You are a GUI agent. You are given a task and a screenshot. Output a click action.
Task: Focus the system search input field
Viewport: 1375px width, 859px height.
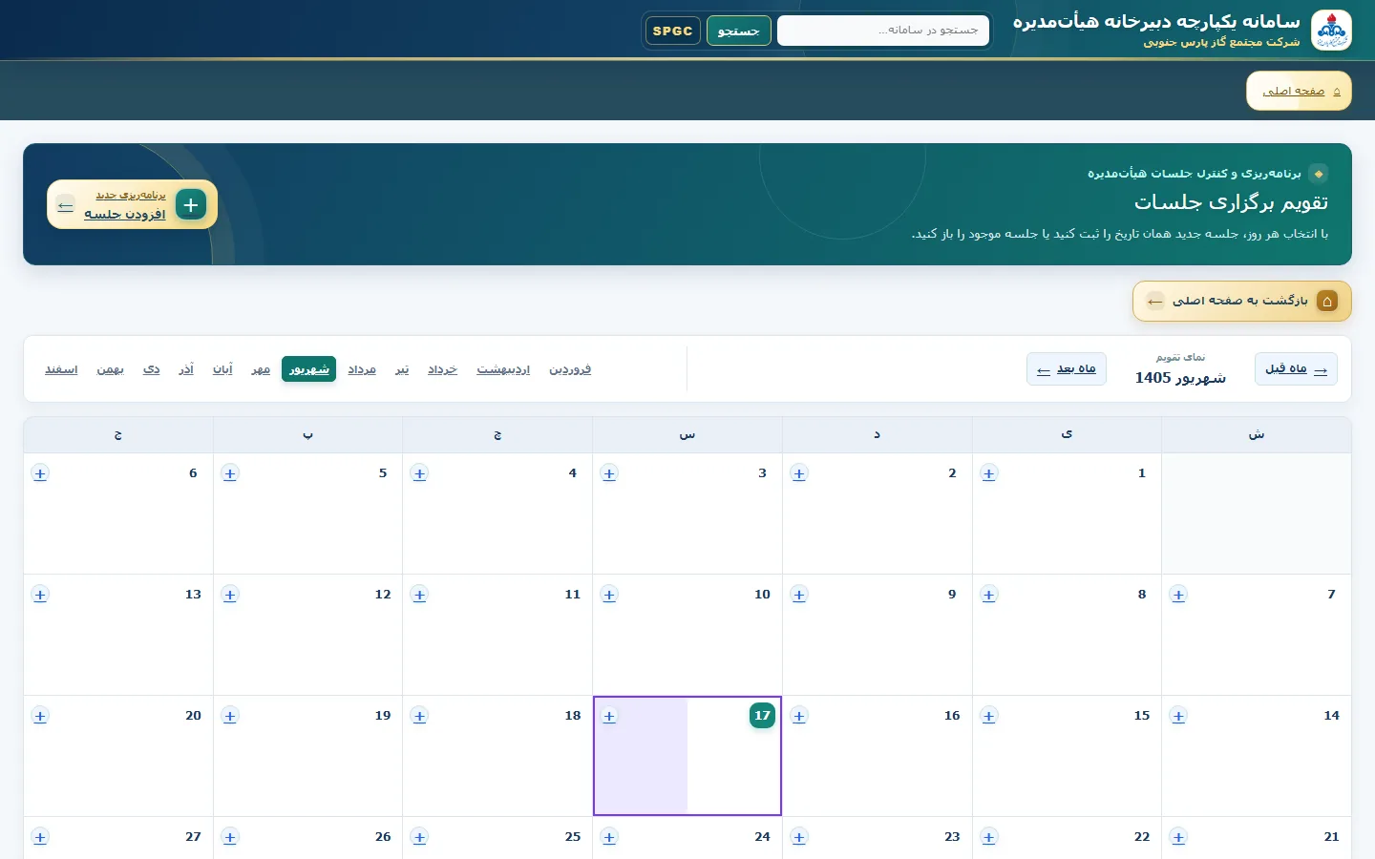[883, 31]
